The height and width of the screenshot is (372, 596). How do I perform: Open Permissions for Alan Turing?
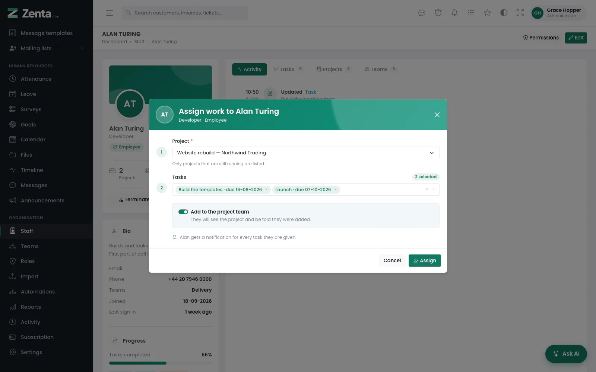(x=541, y=38)
